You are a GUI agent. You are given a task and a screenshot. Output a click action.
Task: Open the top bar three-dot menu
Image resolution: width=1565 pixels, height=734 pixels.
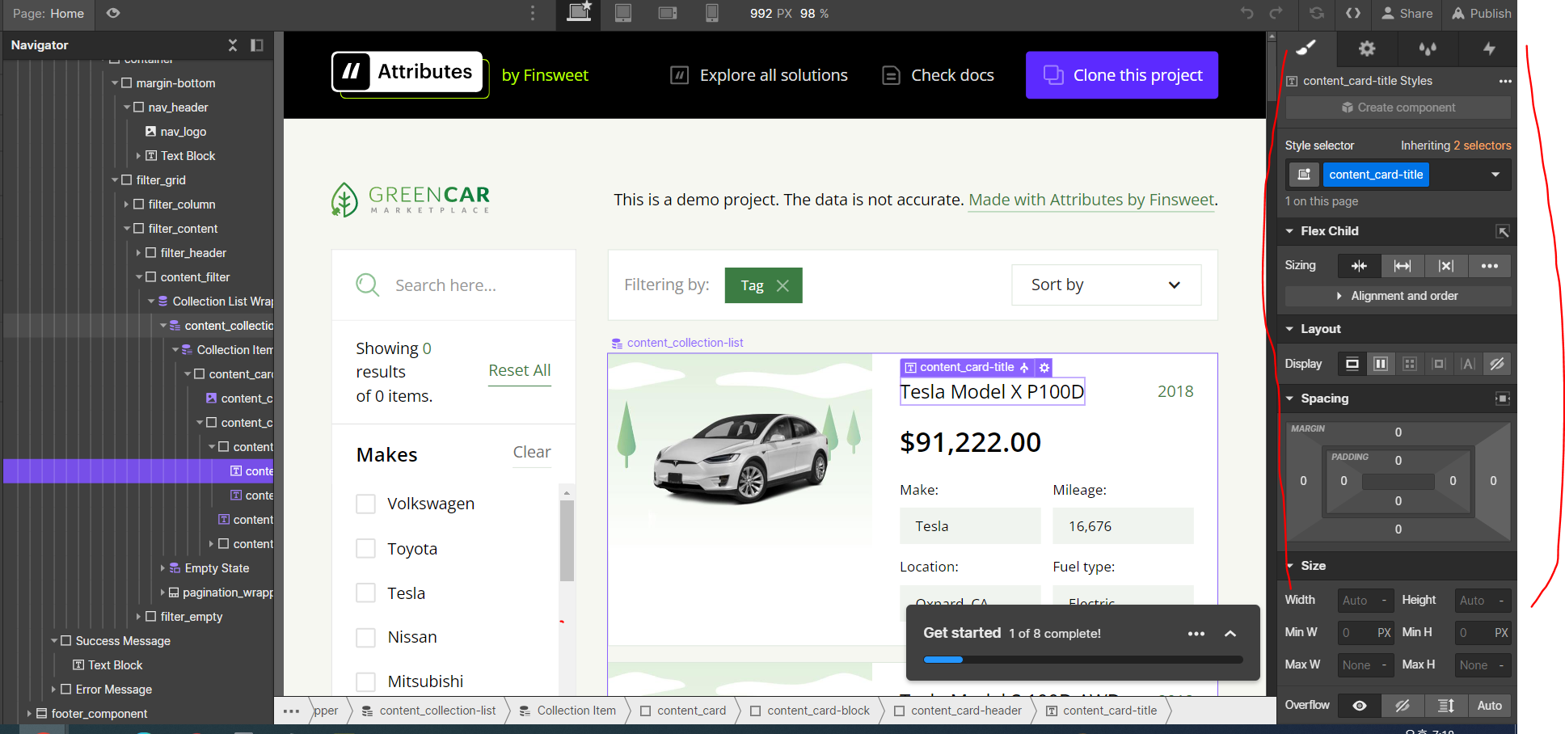(x=532, y=13)
